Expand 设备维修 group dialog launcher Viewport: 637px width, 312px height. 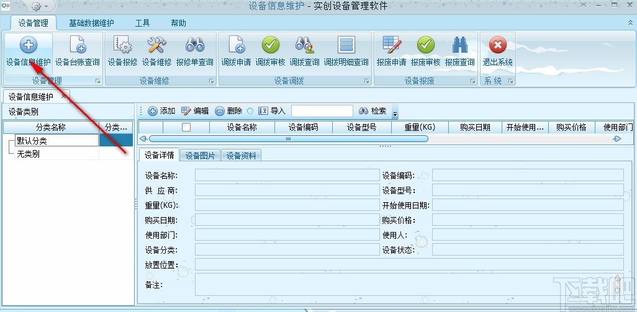click(x=211, y=81)
